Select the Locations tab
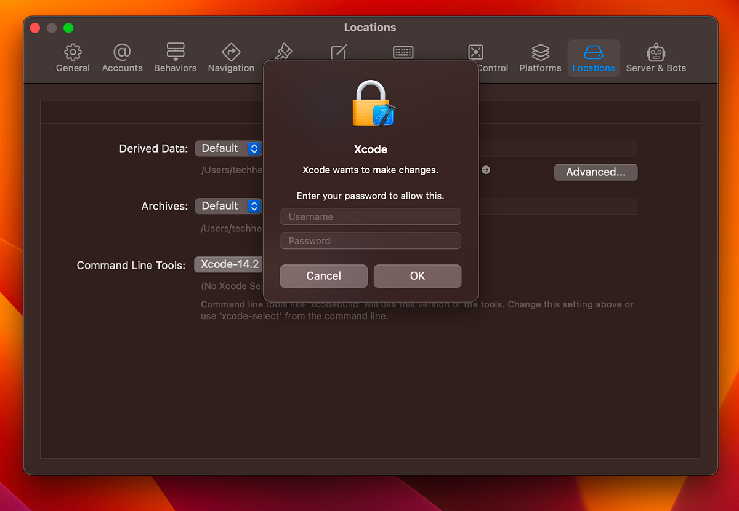This screenshot has width=739, height=511. tap(593, 58)
